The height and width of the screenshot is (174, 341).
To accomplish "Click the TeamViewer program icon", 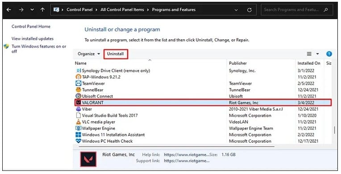I will (x=78, y=83).
